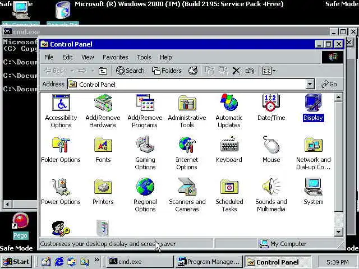Open the Accessibility Options applet
Image resolution: width=359 pixels, height=269 pixels.
61,112
